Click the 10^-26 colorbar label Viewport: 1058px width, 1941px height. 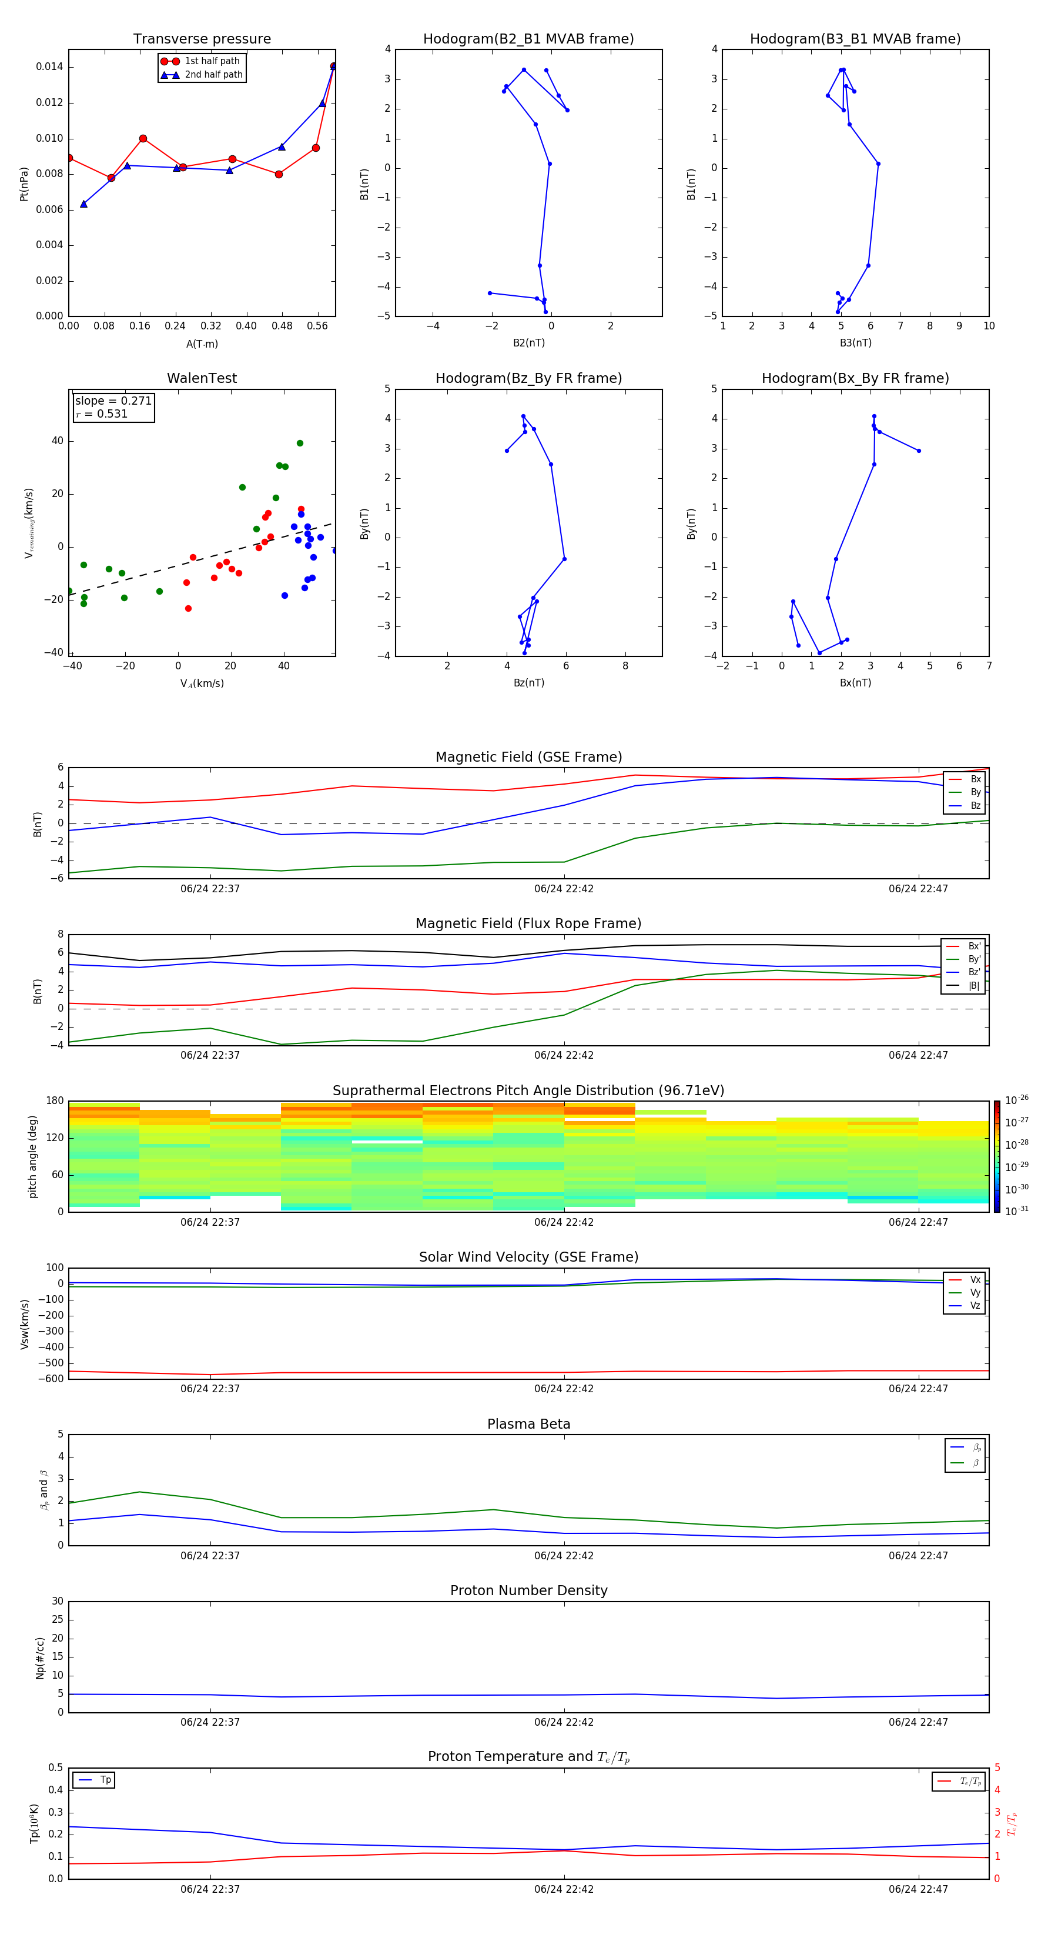[x=1017, y=1101]
